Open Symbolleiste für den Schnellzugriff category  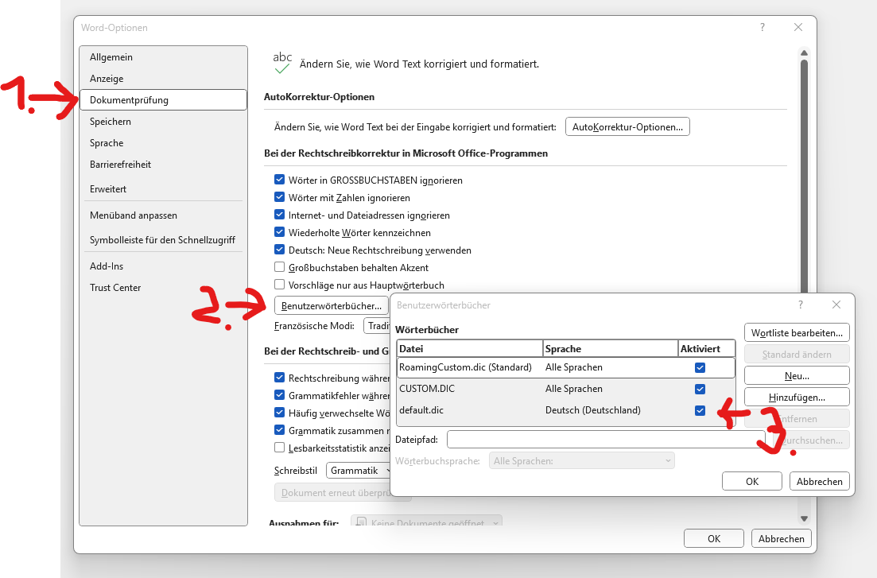tap(163, 240)
